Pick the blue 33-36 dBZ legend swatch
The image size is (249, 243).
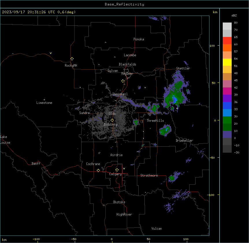point(227,105)
